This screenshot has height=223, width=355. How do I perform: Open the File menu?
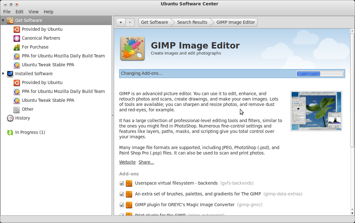7,12
